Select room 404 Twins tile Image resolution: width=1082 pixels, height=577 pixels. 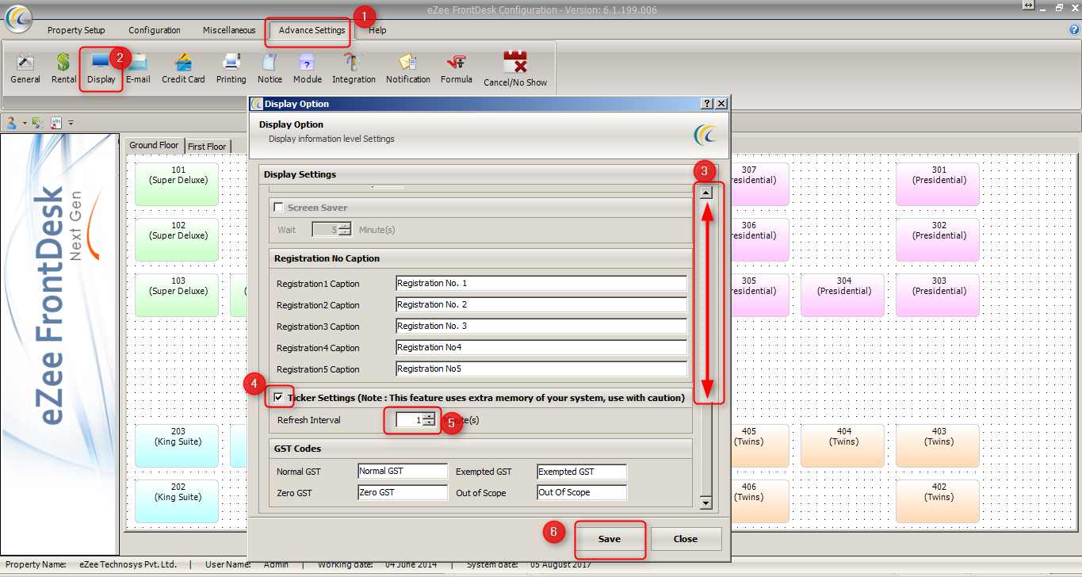point(843,445)
